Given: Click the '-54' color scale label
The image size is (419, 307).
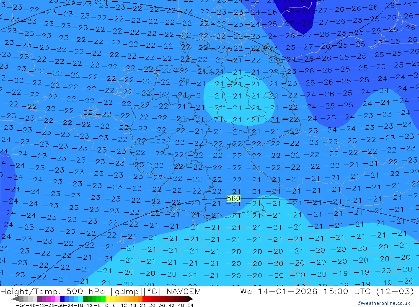Looking at the screenshot, I should (21, 305).
